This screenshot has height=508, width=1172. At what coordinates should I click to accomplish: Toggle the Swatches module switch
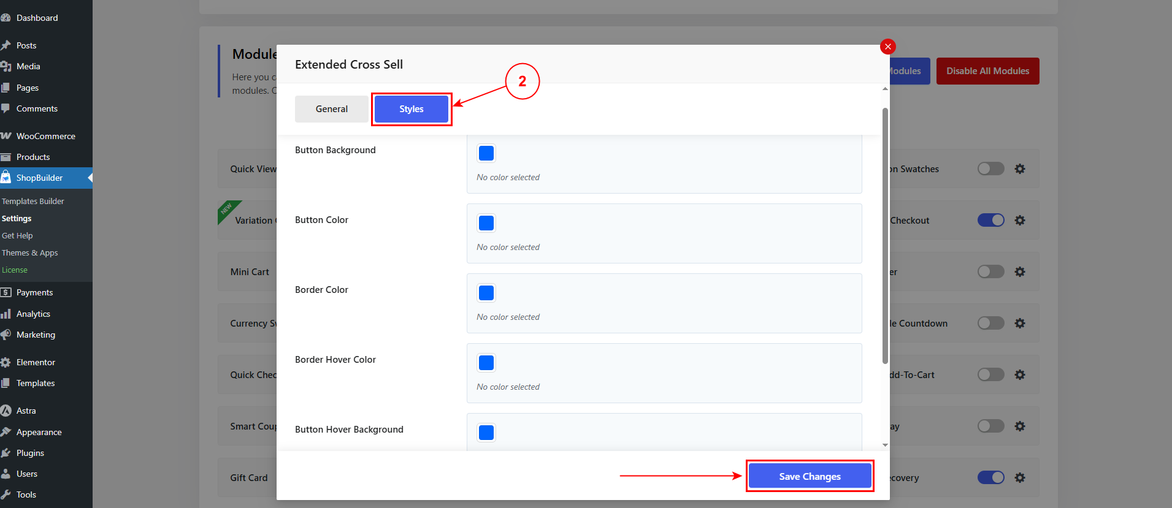(x=991, y=169)
